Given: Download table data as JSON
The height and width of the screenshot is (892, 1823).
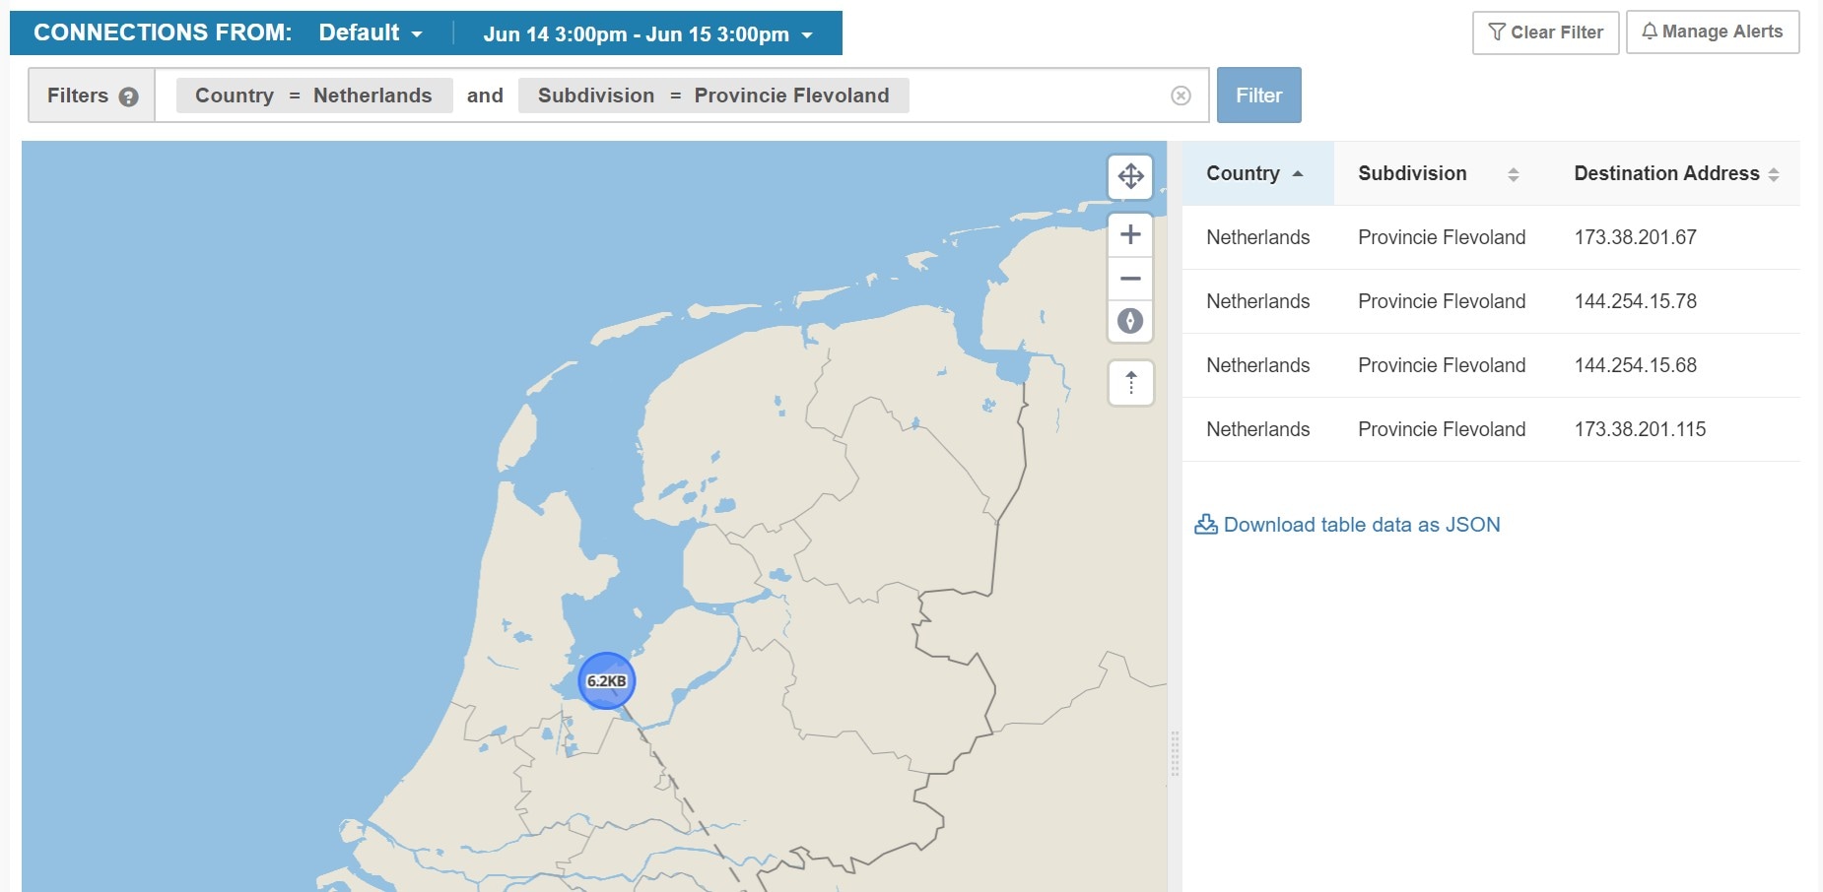Looking at the screenshot, I should coord(1347,525).
